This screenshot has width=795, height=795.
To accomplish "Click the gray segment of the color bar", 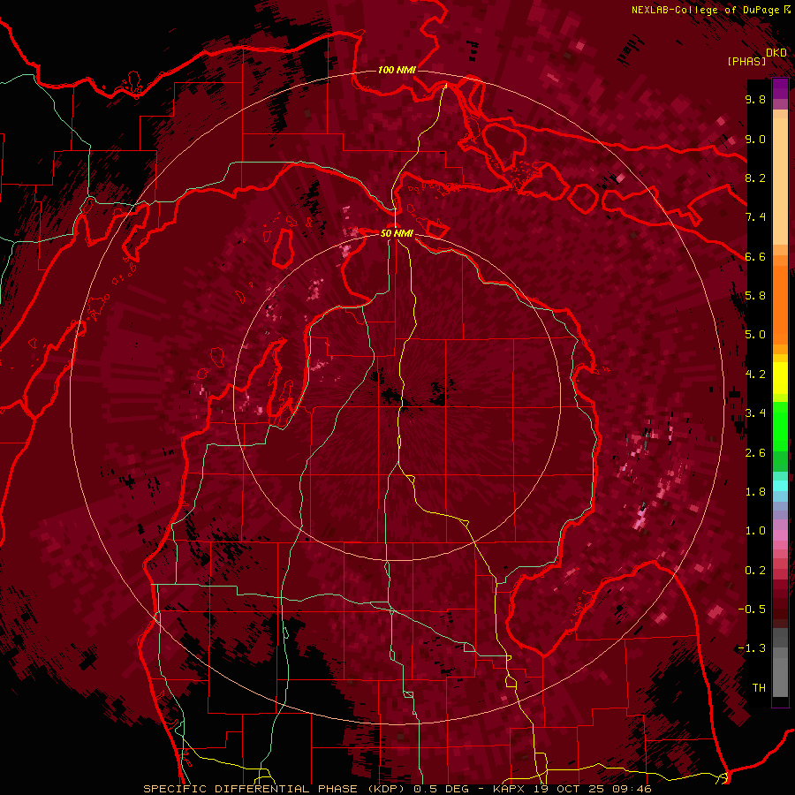I will tap(780, 662).
